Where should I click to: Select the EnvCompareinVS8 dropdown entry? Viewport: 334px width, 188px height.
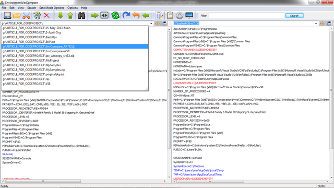(75, 51)
